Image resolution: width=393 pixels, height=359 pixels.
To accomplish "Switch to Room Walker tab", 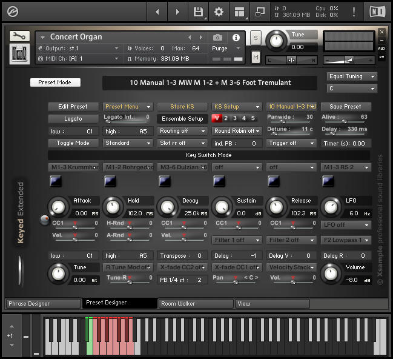I will pyautogui.click(x=196, y=304).
